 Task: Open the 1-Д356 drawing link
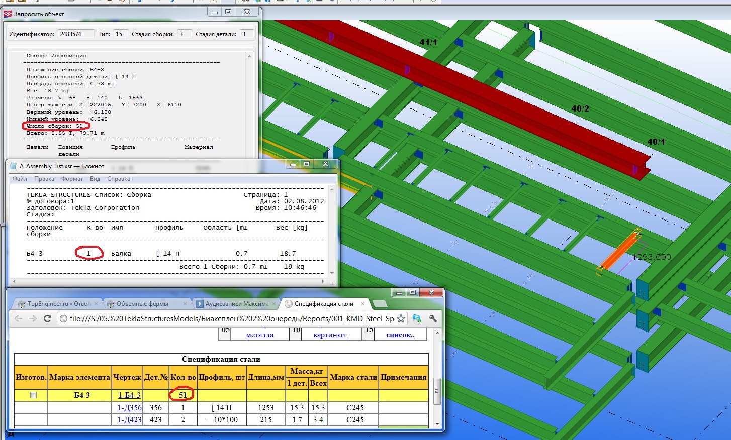pos(129,408)
